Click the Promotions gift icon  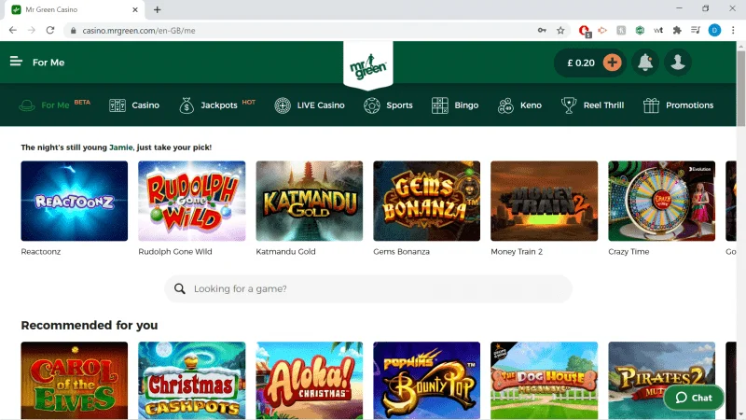pos(651,105)
